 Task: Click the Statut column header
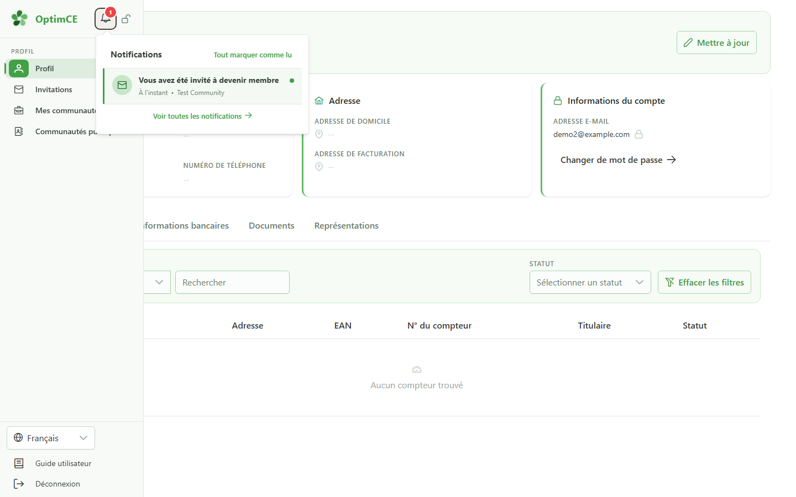695,325
